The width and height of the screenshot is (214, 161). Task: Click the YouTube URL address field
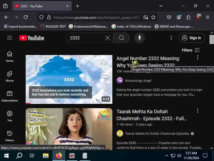pyautogui.click(x=97, y=17)
